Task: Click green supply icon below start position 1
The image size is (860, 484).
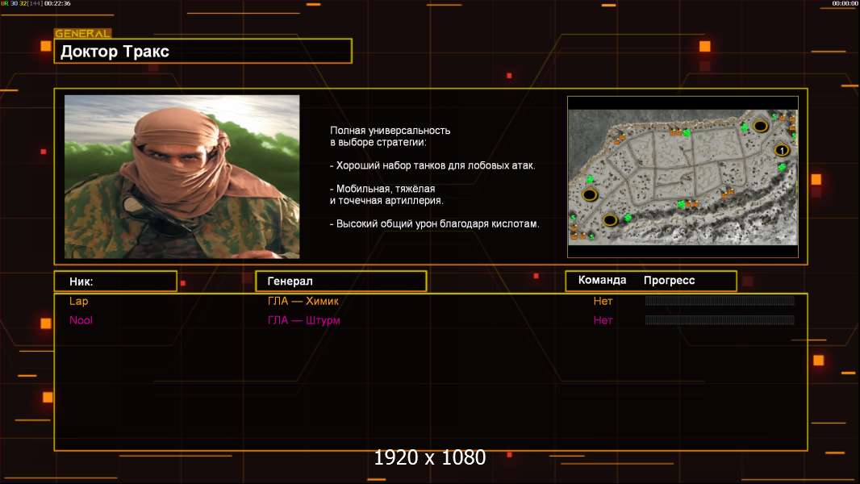Action: coord(782,167)
